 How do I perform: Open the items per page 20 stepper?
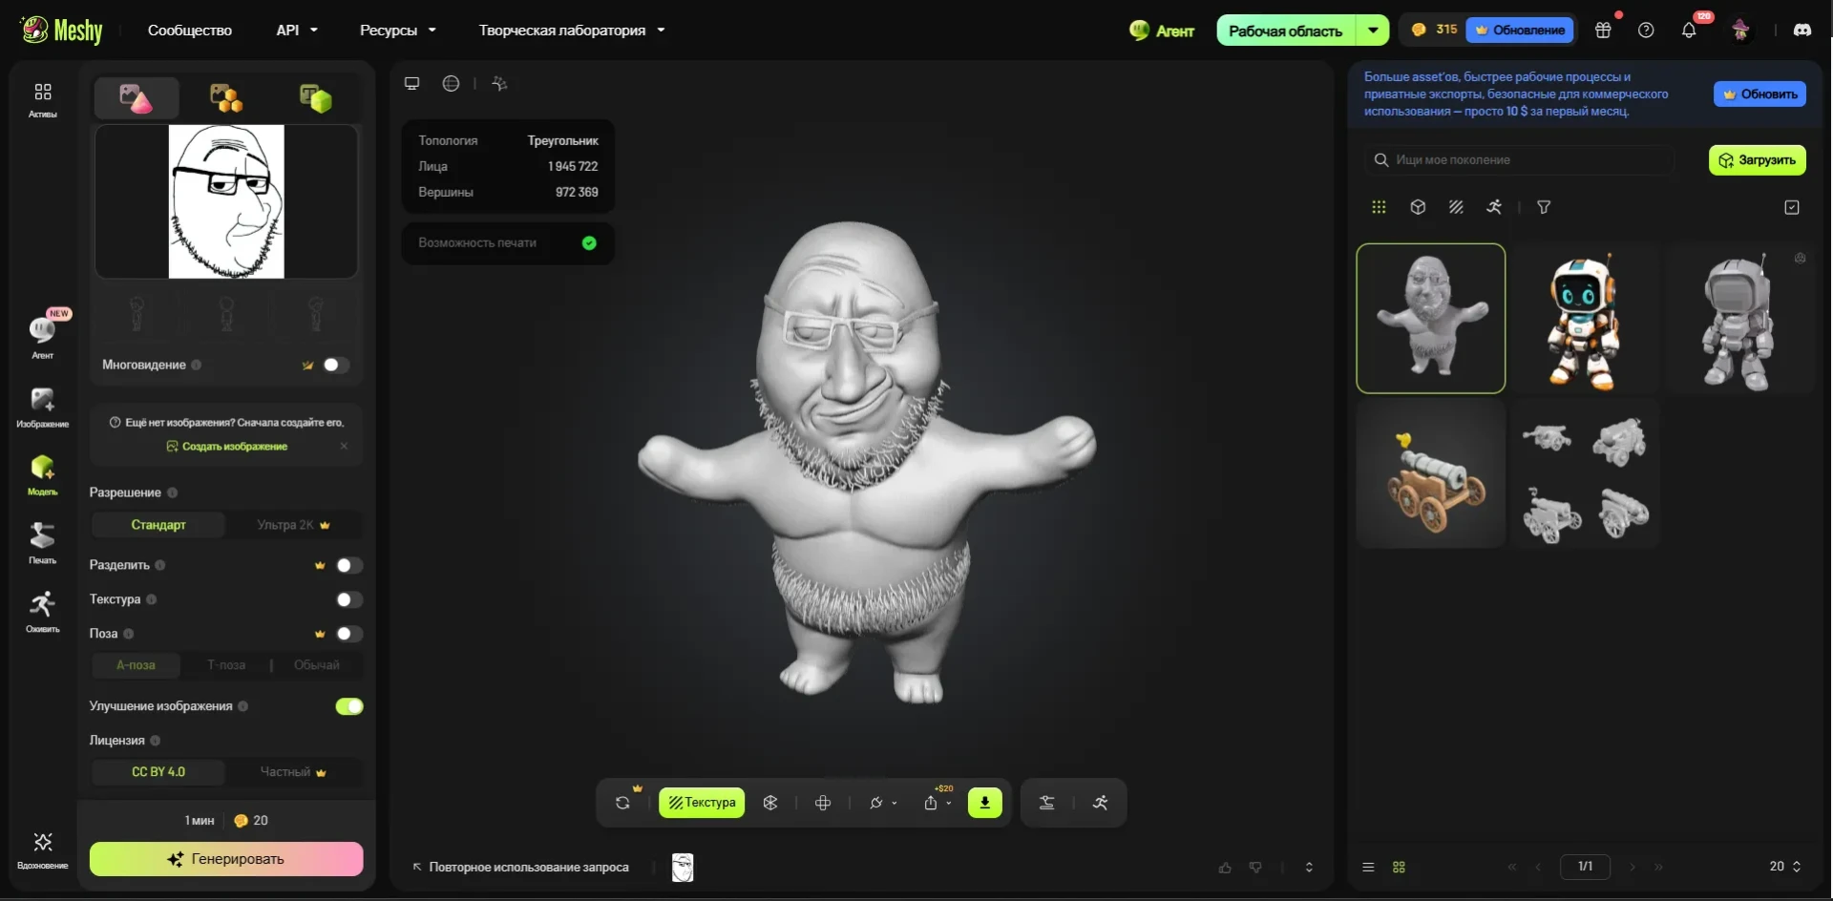click(1785, 867)
